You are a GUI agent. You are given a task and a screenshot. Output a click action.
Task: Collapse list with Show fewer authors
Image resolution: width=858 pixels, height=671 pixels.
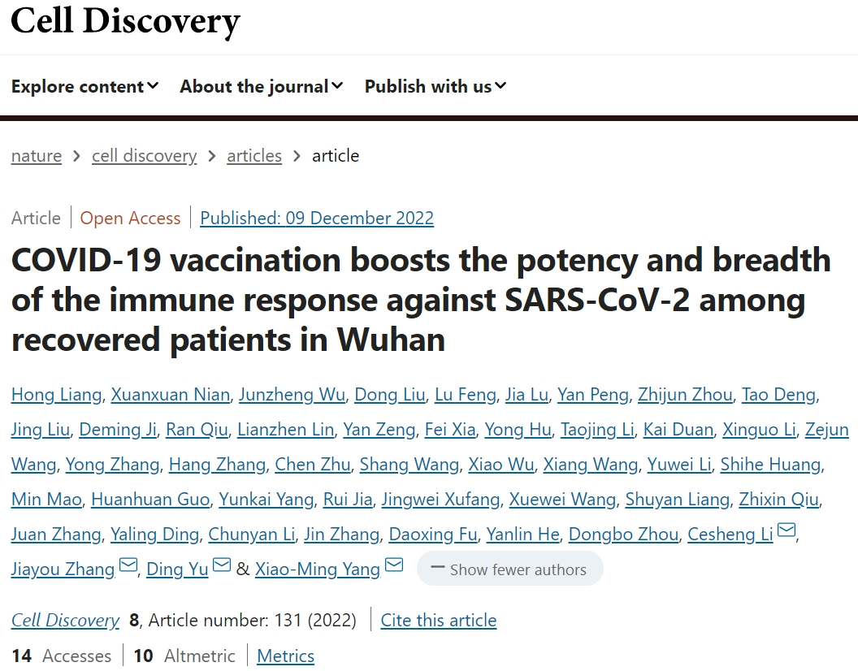point(509,569)
